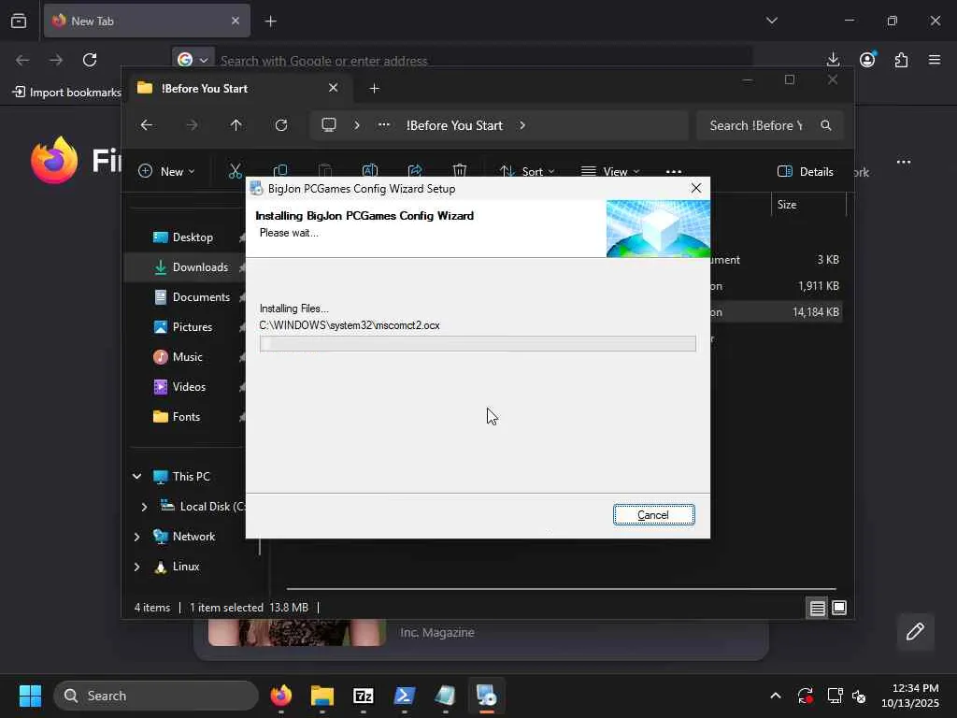957x718 pixels.
Task: Open a new tab in Firefox
Action: tap(270, 22)
